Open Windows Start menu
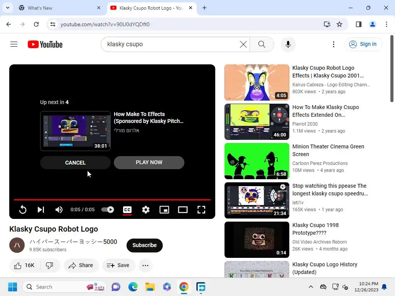Image resolution: width=395 pixels, height=296 pixels. 12,287
